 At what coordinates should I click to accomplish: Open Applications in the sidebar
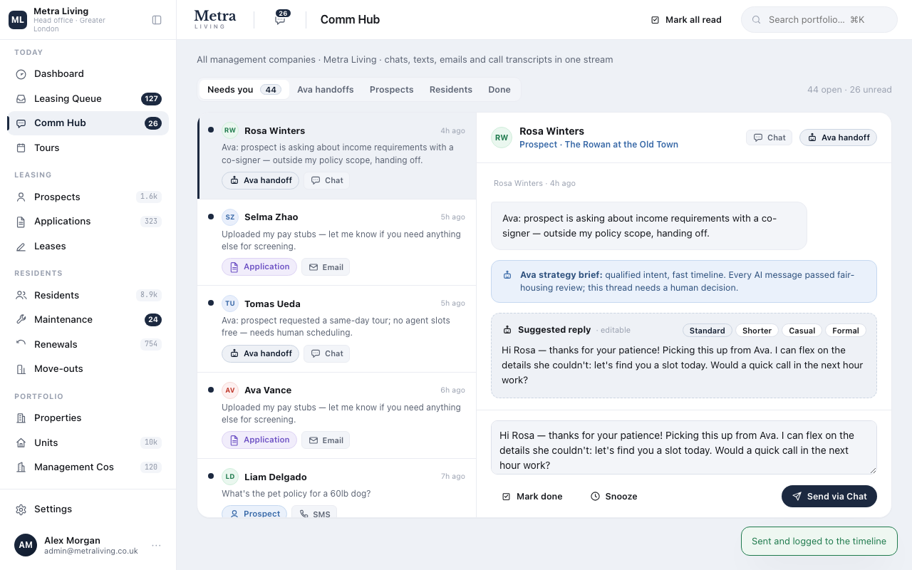click(88, 222)
